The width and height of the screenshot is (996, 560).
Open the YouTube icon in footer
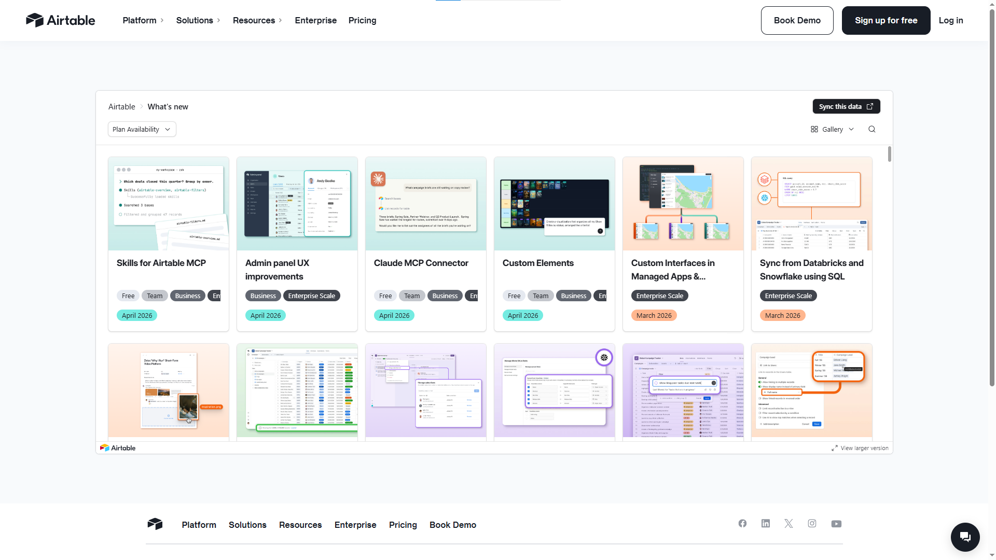click(x=836, y=524)
